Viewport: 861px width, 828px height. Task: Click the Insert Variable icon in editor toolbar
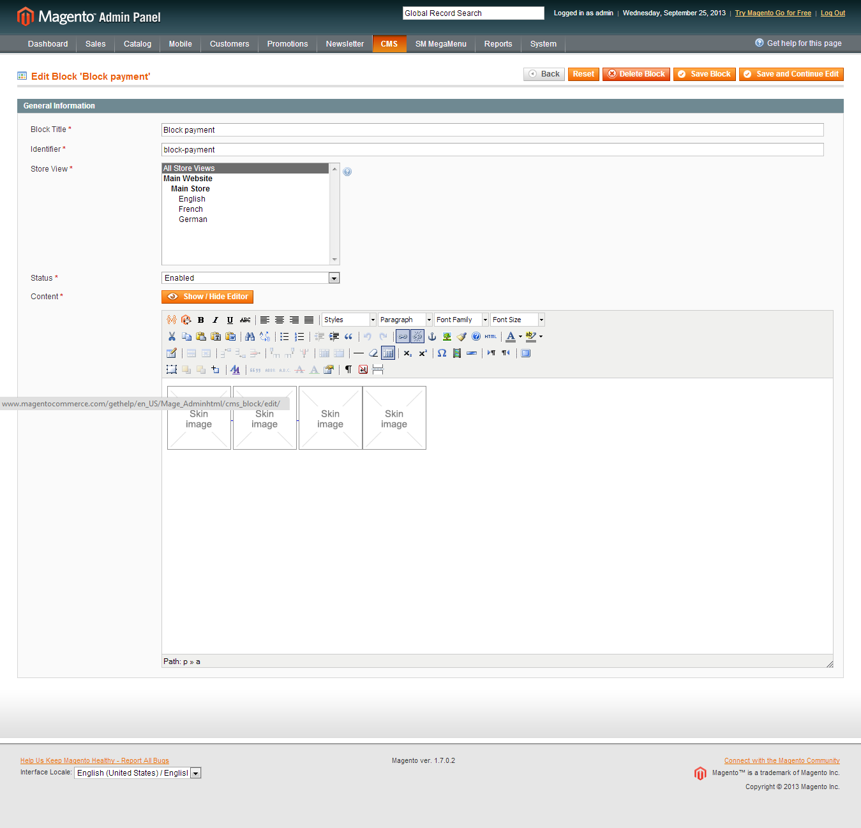(172, 320)
